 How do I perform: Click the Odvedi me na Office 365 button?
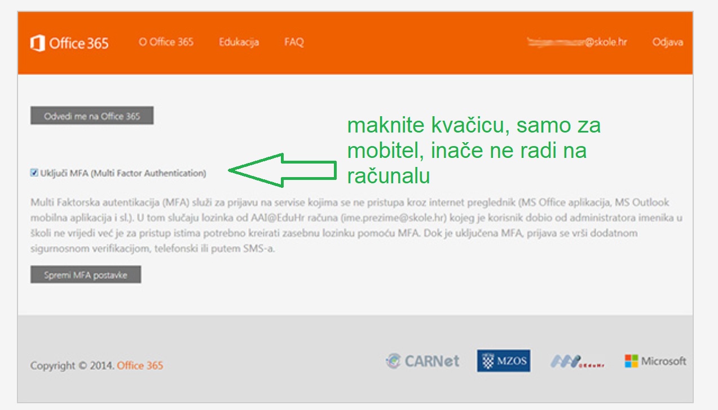pos(92,116)
